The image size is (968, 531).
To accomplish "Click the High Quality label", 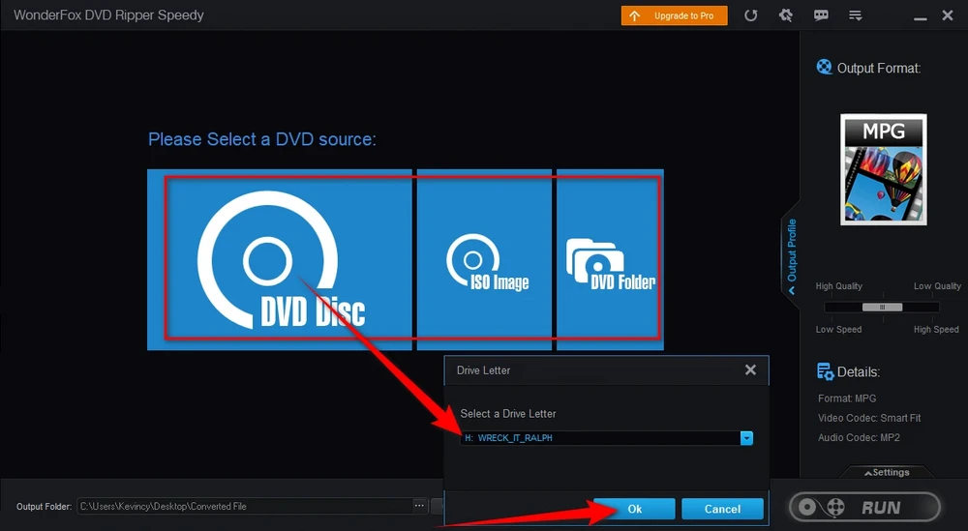I will [838, 286].
